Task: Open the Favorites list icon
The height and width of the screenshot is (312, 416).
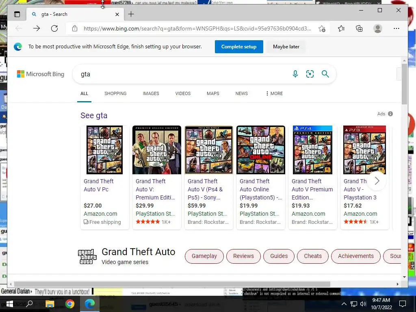Action: coord(341,28)
